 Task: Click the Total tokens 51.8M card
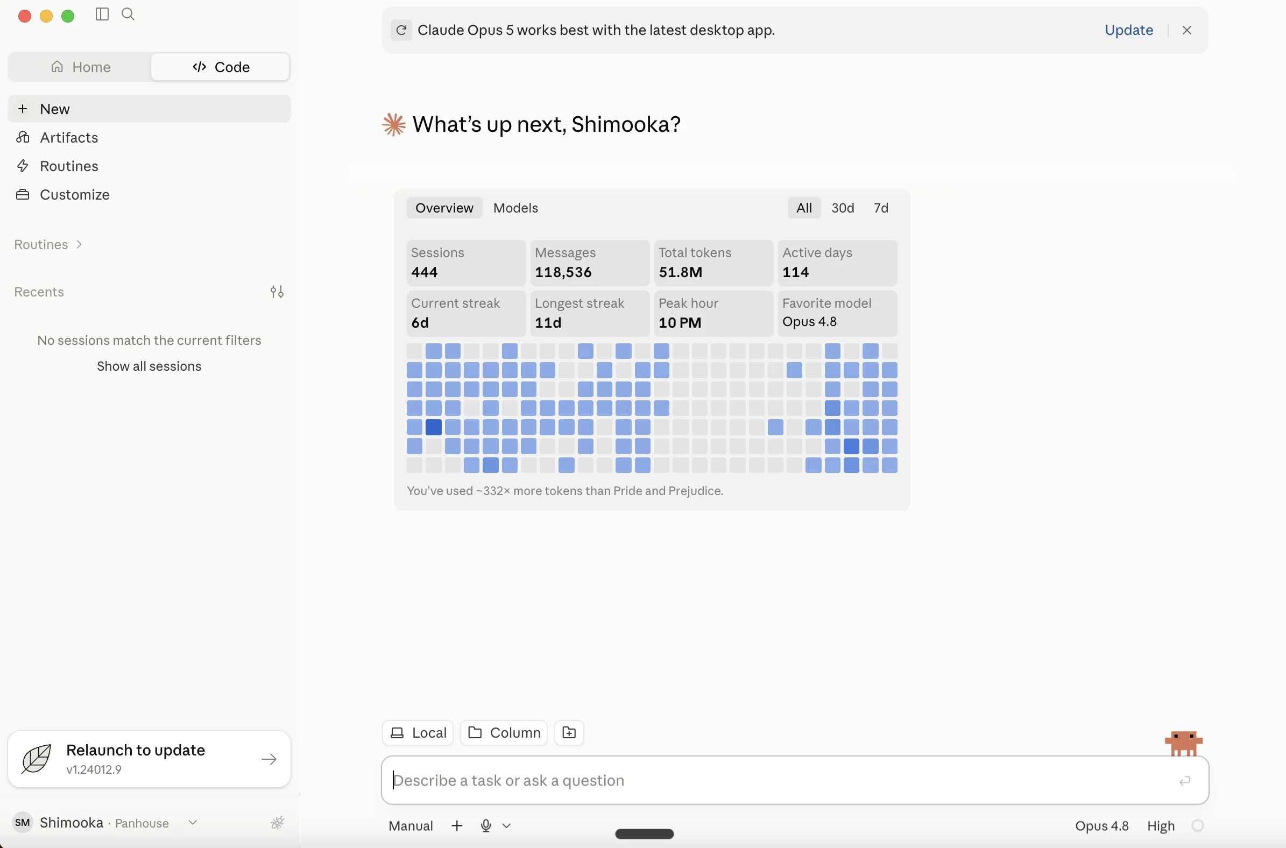tap(713, 263)
